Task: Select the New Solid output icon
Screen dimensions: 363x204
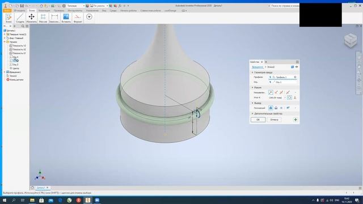Action: point(288,108)
